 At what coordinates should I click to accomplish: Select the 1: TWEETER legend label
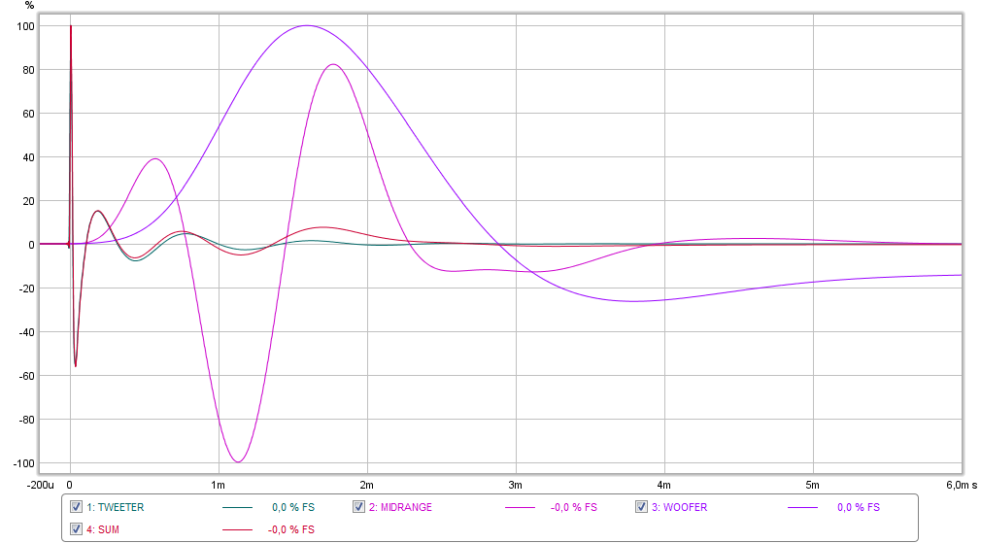pyautogui.click(x=116, y=507)
